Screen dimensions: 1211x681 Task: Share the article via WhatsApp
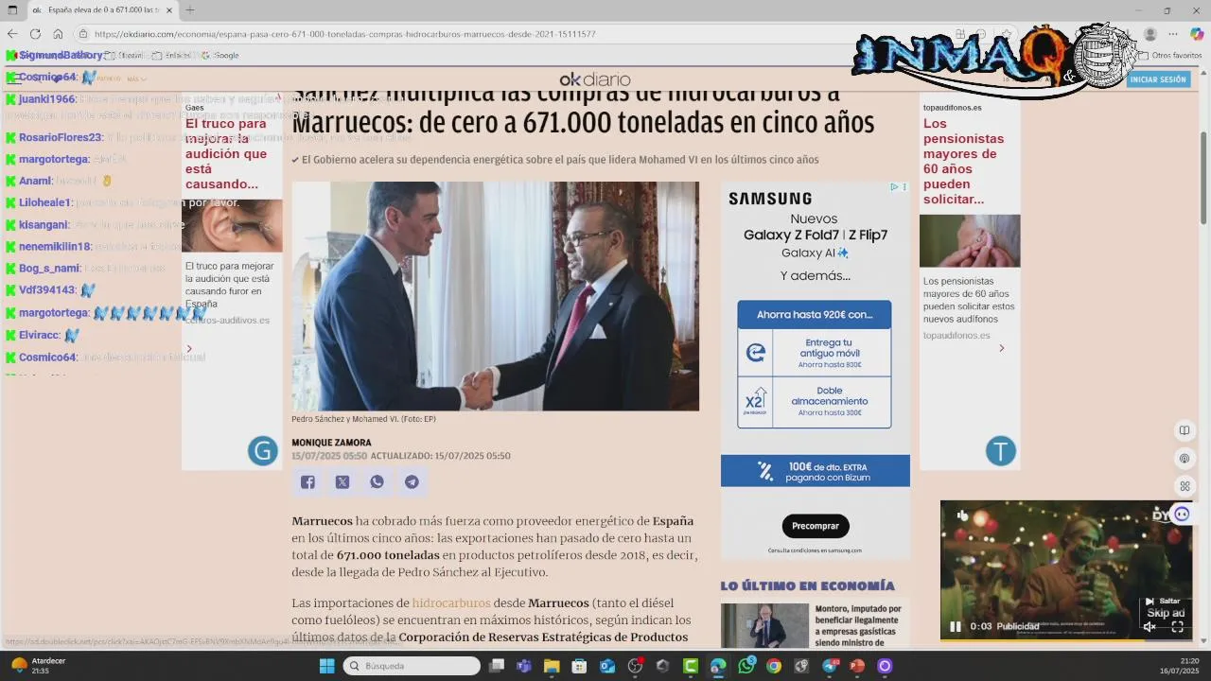pos(377,481)
